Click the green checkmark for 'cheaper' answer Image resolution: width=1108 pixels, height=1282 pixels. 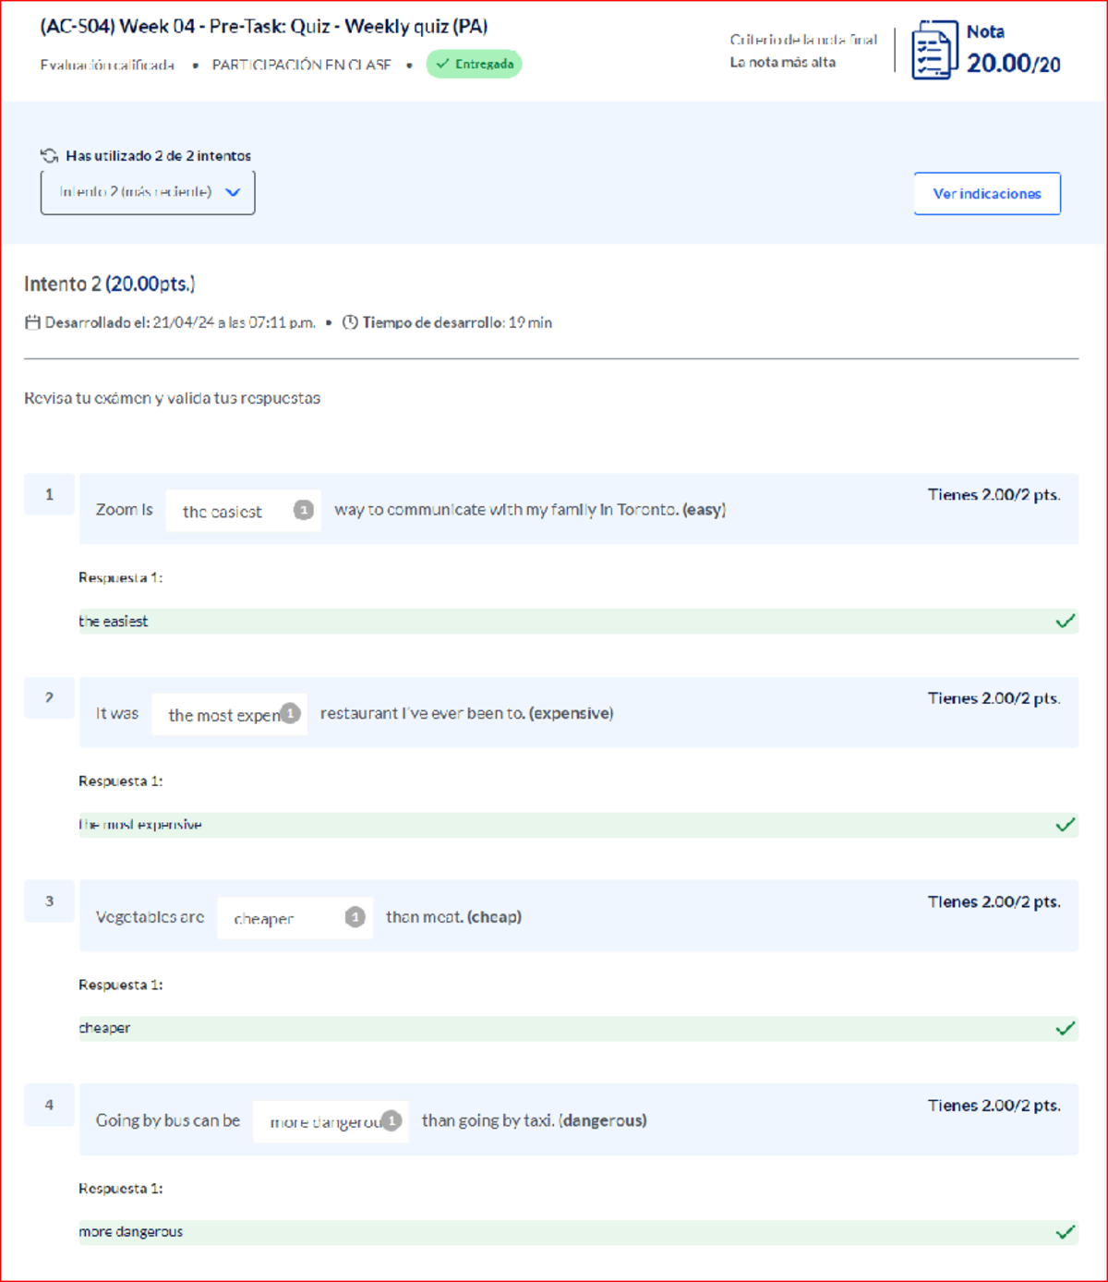coord(1066,1028)
